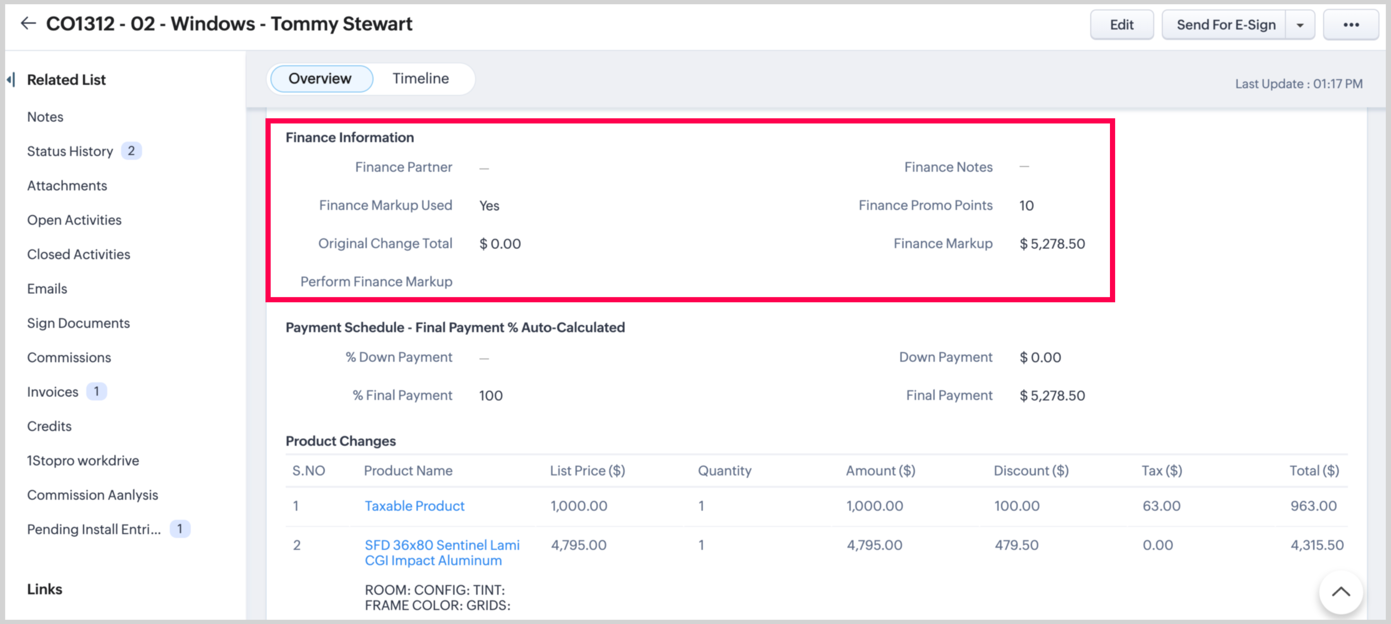Click the scroll-to-top chevron button
Screen dimensions: 1391x624
pyautogui.click(x=1340, y=592)
